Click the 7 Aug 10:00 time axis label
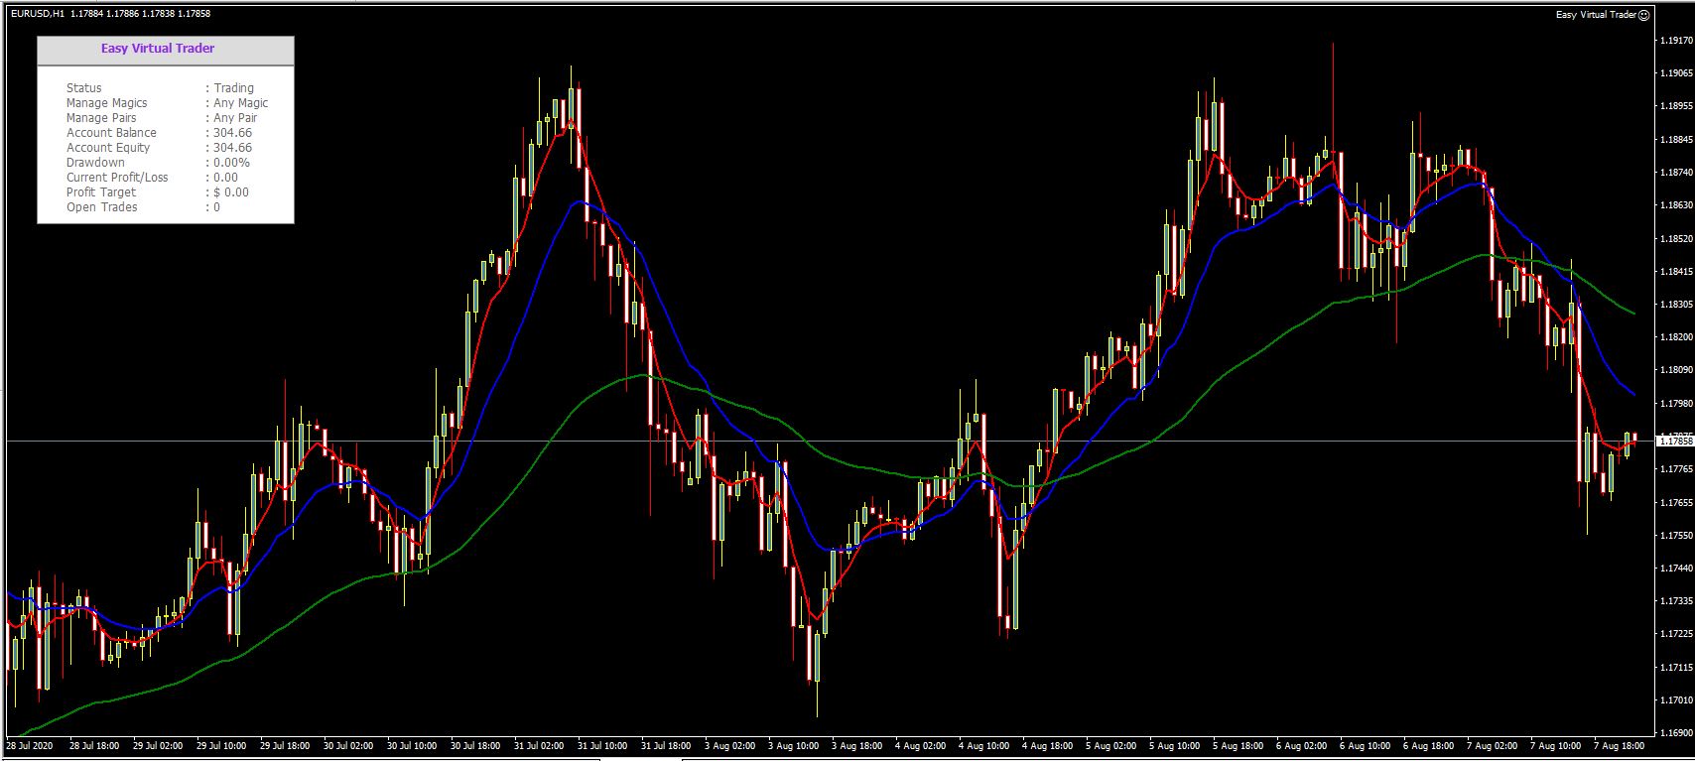1695x761 pixels. coord(1556,745)
